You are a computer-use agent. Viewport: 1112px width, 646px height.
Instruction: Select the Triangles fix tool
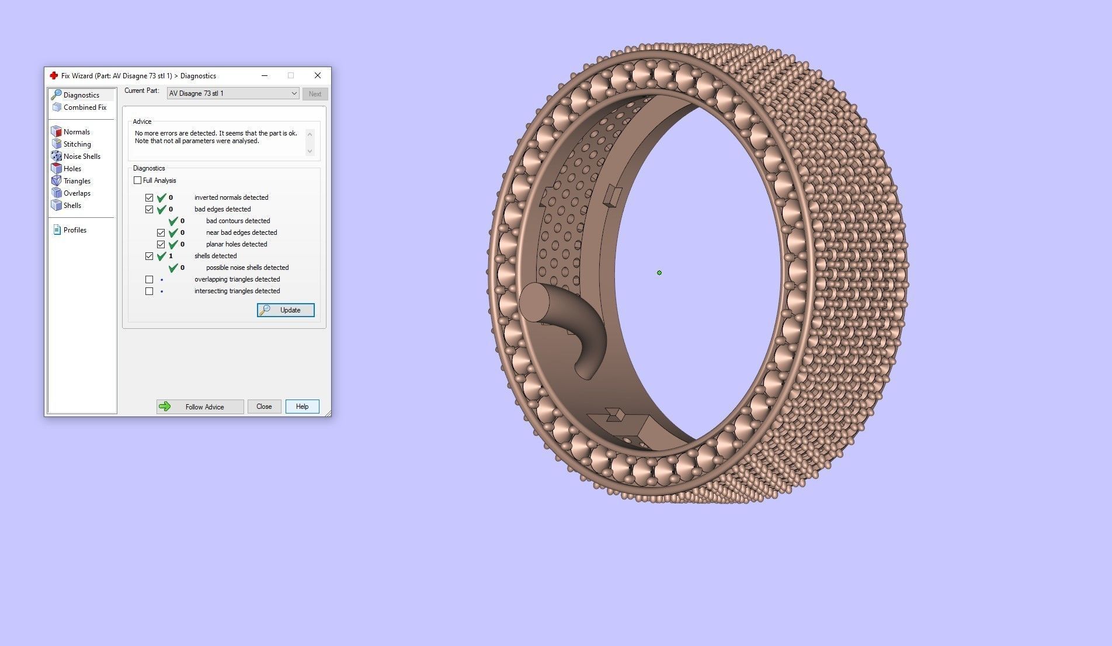71,181
